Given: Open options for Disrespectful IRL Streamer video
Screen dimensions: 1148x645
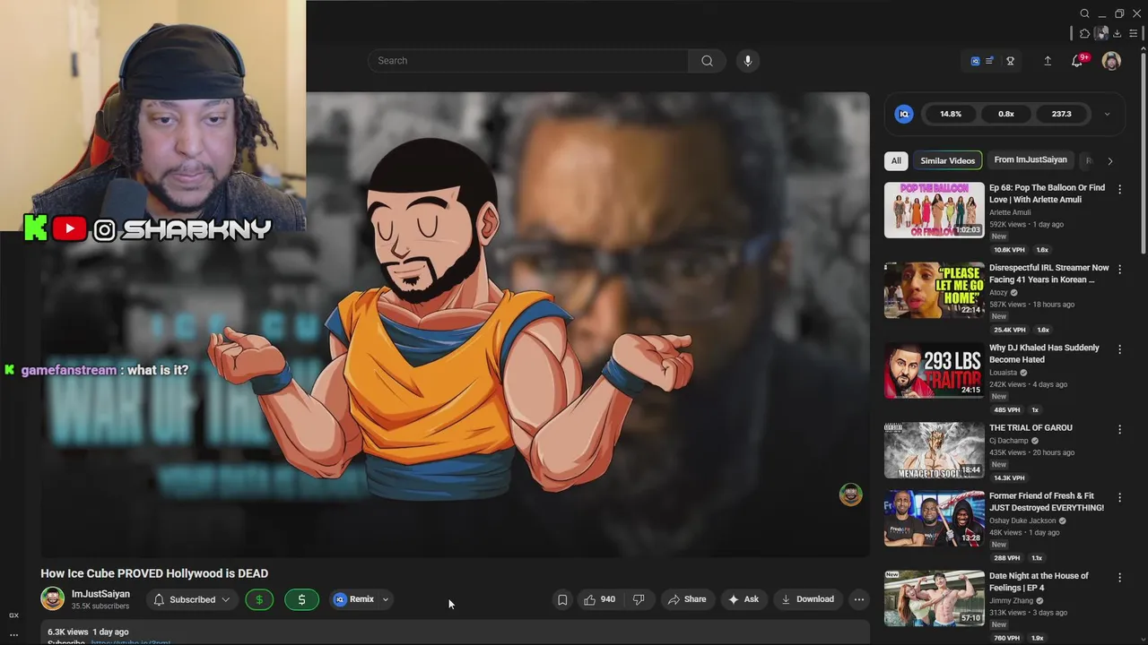Looking at the screenshot, I should pos(1119,269).
